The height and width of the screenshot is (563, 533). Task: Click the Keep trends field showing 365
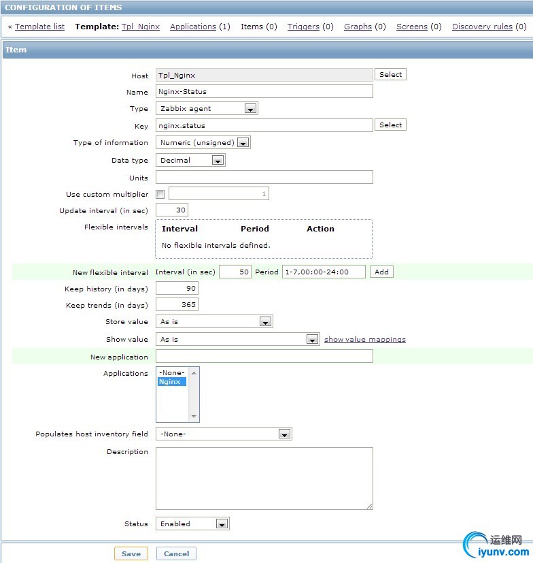[177, 305]
